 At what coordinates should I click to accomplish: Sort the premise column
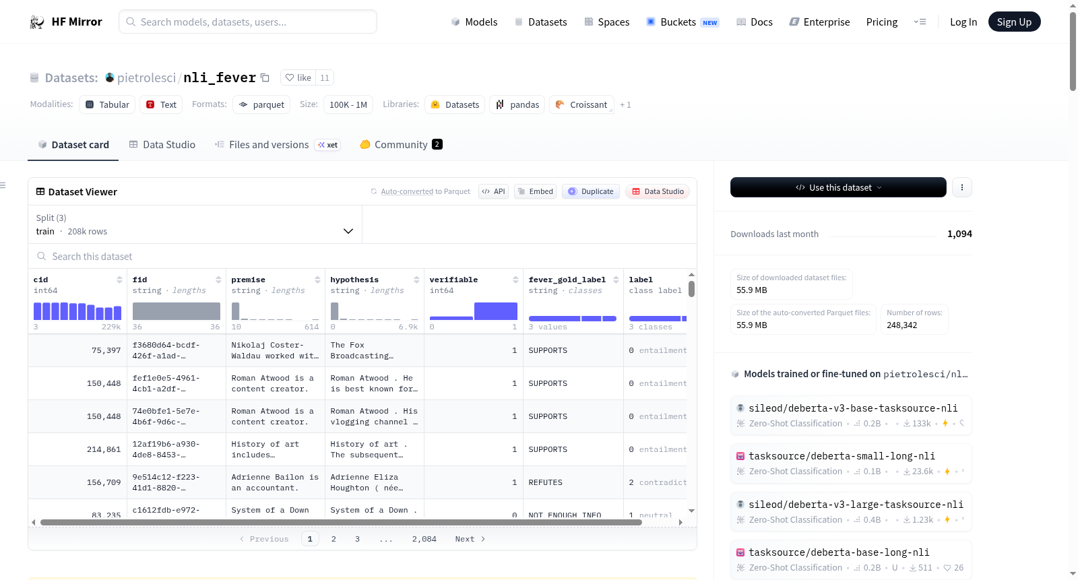tap(317, 280)
